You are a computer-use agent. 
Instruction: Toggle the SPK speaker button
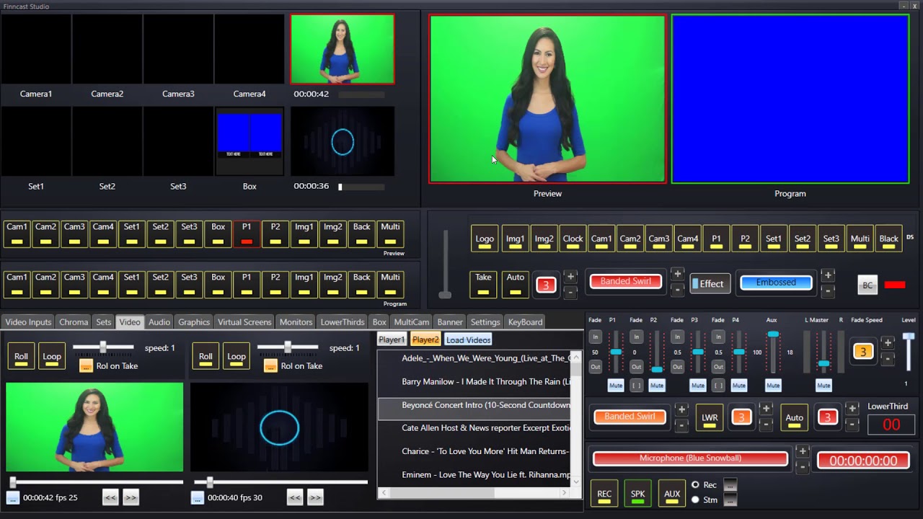click(637, 493)
